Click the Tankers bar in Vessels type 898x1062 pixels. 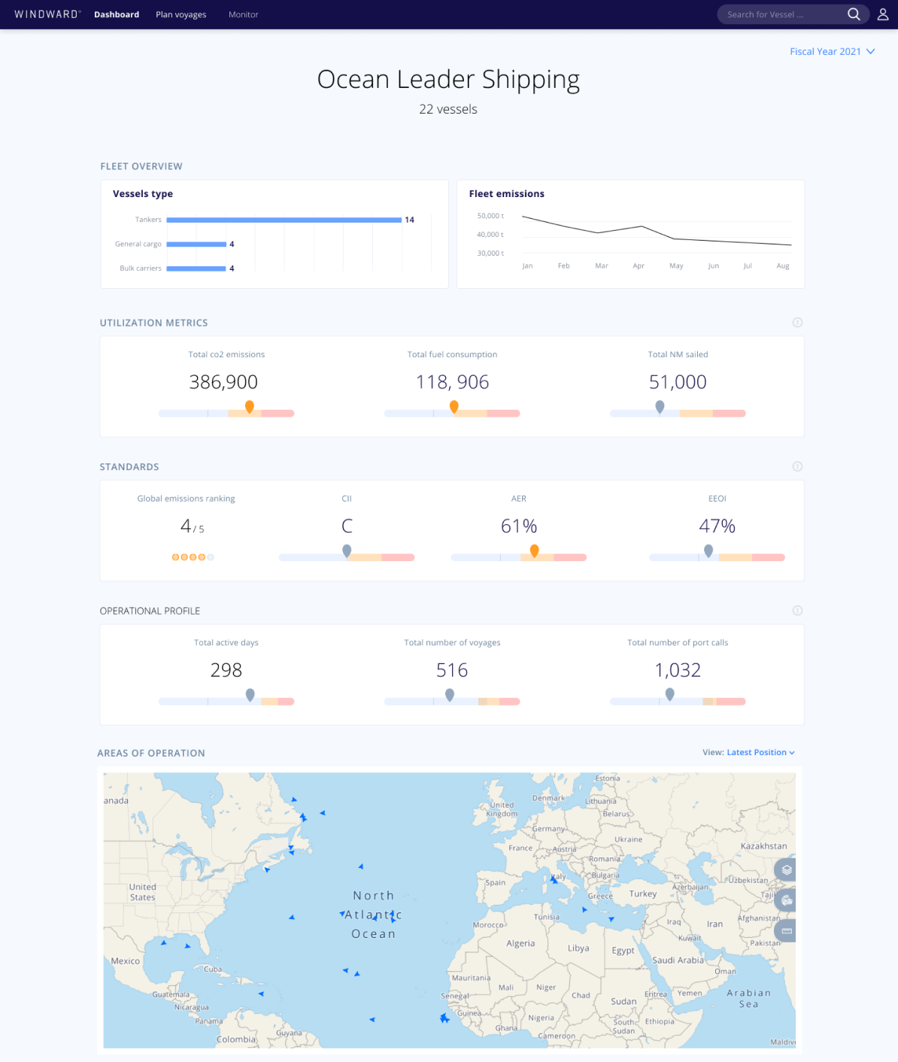tap(284, 220)
